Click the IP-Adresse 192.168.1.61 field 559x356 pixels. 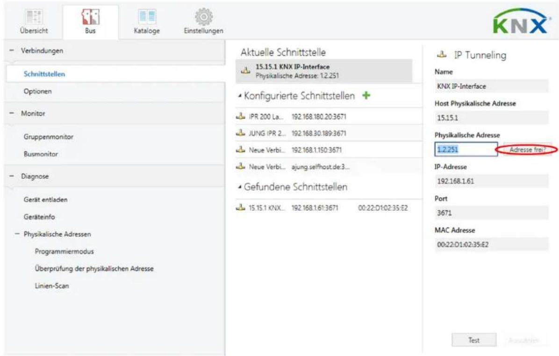click(x=491, y=181)
